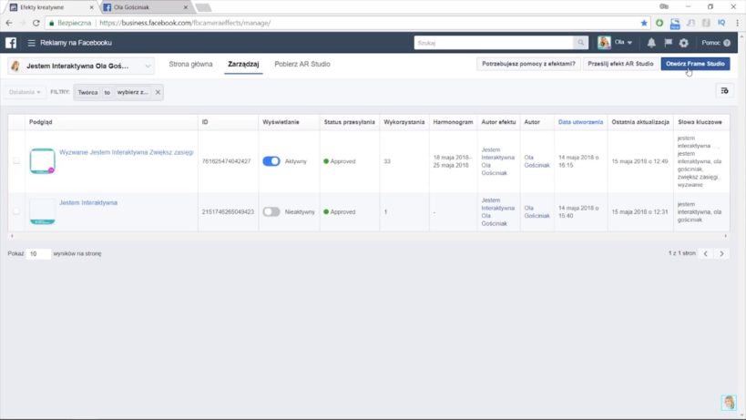Image resolution: width=746 pixels, height=420 pixels.
Task: Click the page avatar beside Jestem Interaktywna Ola Goś...
Action: point(15,67)
